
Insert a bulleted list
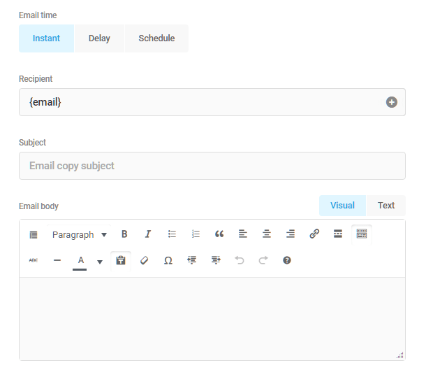coord(172,234)
